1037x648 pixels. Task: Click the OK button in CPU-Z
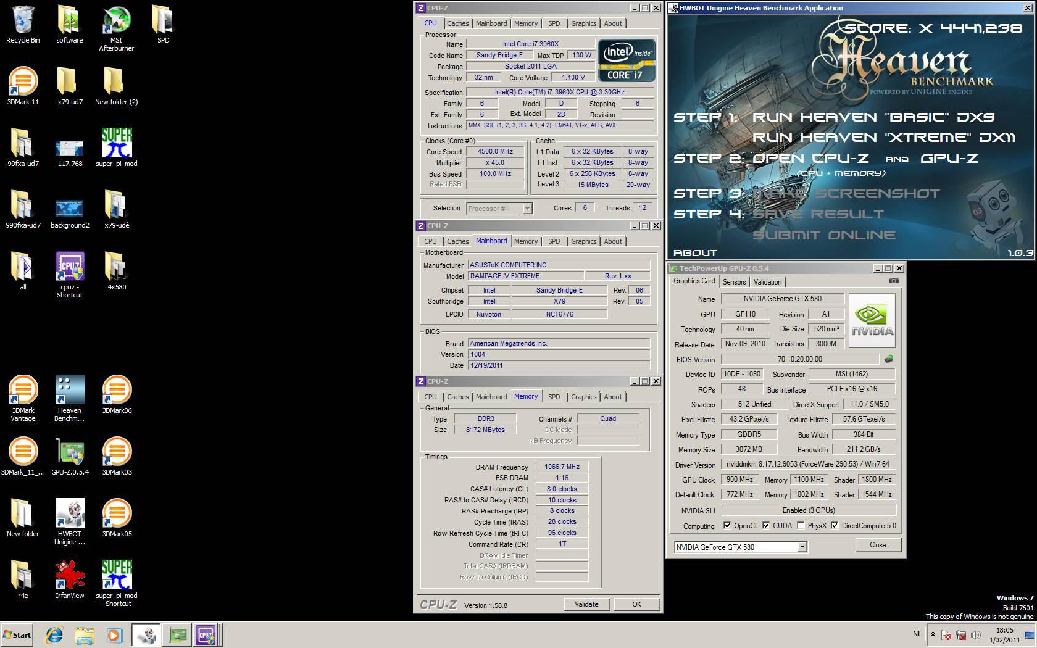coord(636,604)
